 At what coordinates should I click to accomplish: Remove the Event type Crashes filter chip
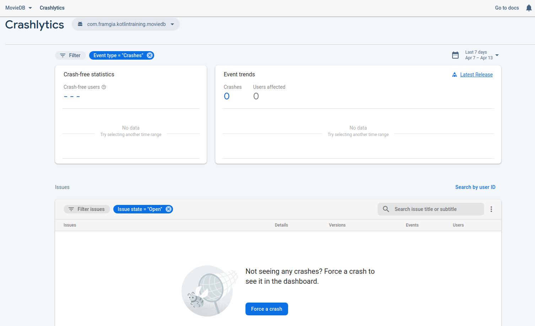pos(150,55)
